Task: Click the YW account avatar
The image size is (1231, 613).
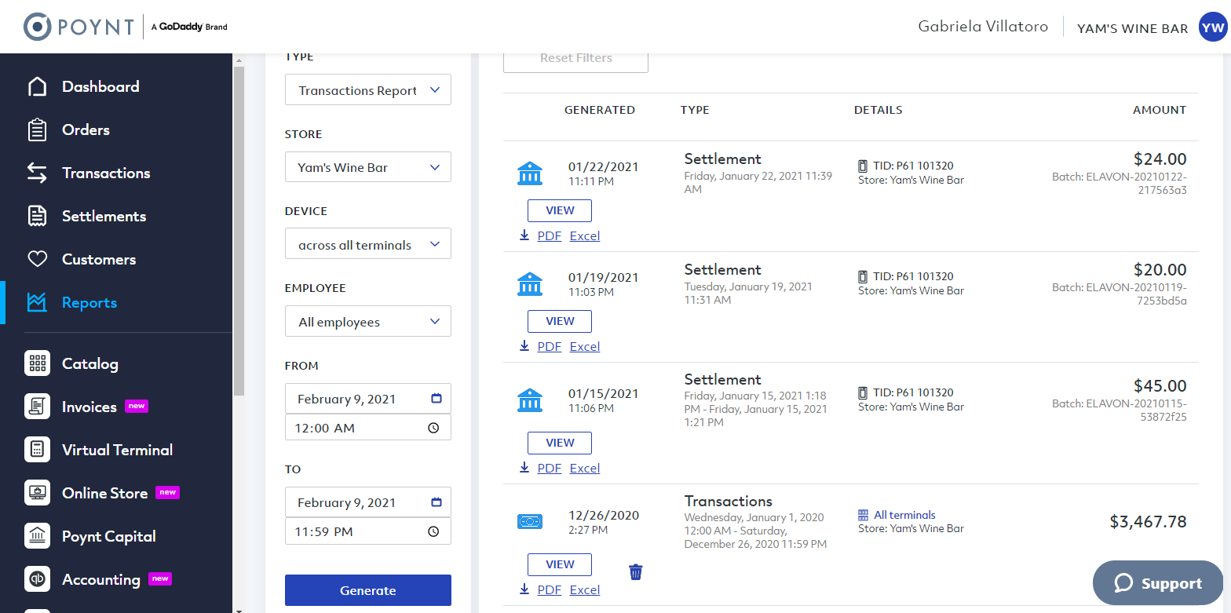Action: [x=1212, y=27]
